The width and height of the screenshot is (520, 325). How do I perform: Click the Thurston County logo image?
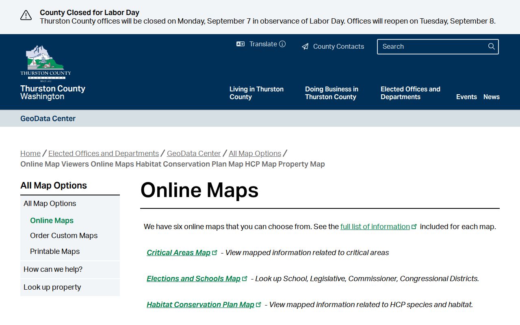click(45, 63)
